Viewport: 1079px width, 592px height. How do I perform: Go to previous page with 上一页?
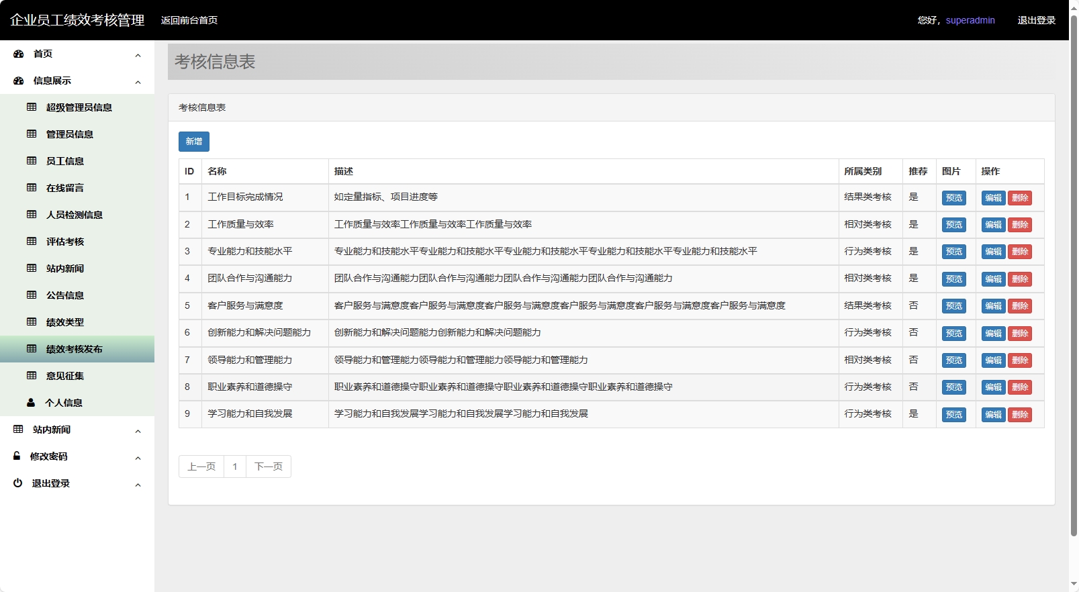201,466
